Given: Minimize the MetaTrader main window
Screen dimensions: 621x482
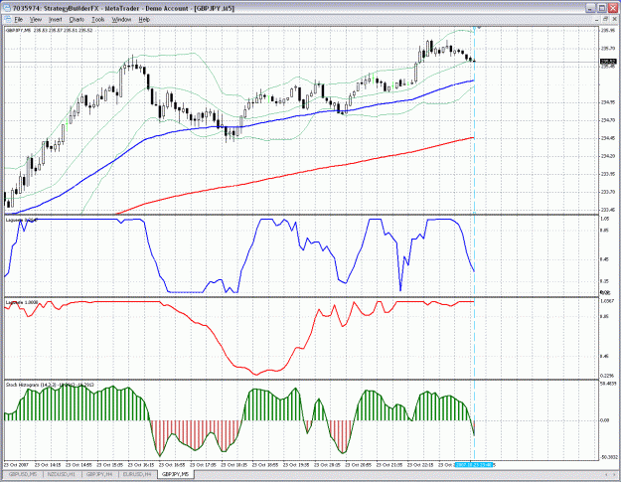Looking at the screenshot, I should [591, 8].
